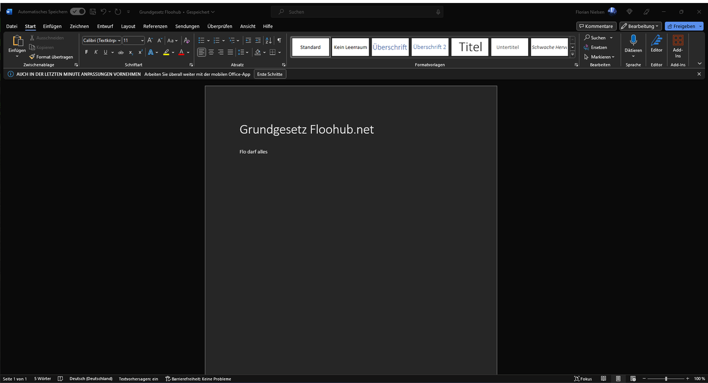Center align text
This screenshot has height=383, width=708.
click(x=211, y=52)
